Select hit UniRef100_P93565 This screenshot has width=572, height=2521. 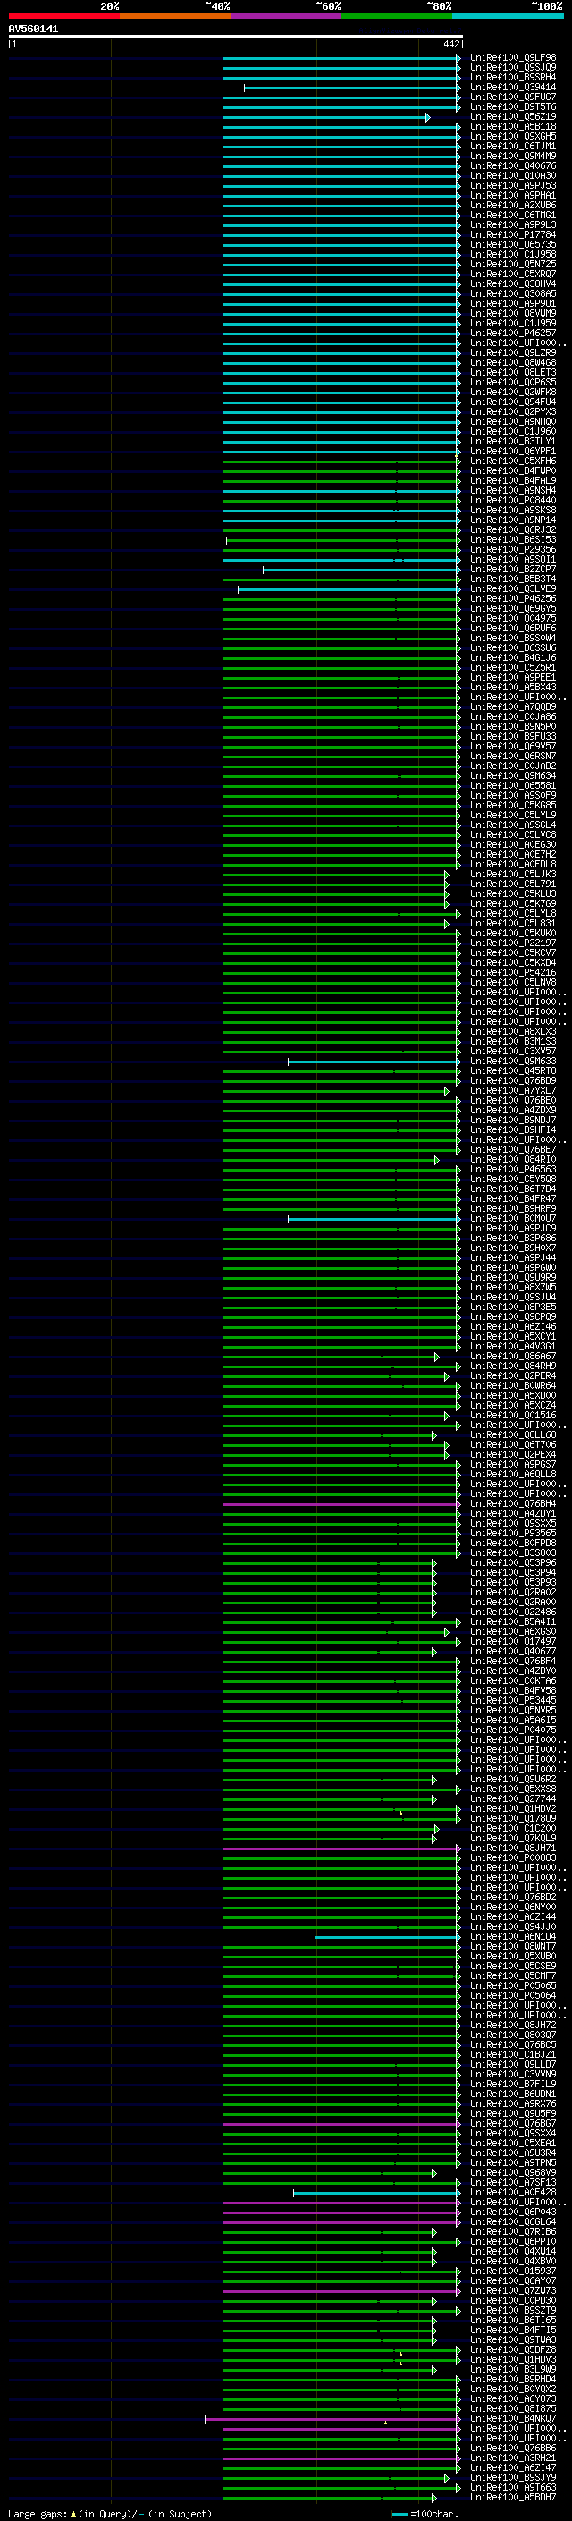[513, 1534]
